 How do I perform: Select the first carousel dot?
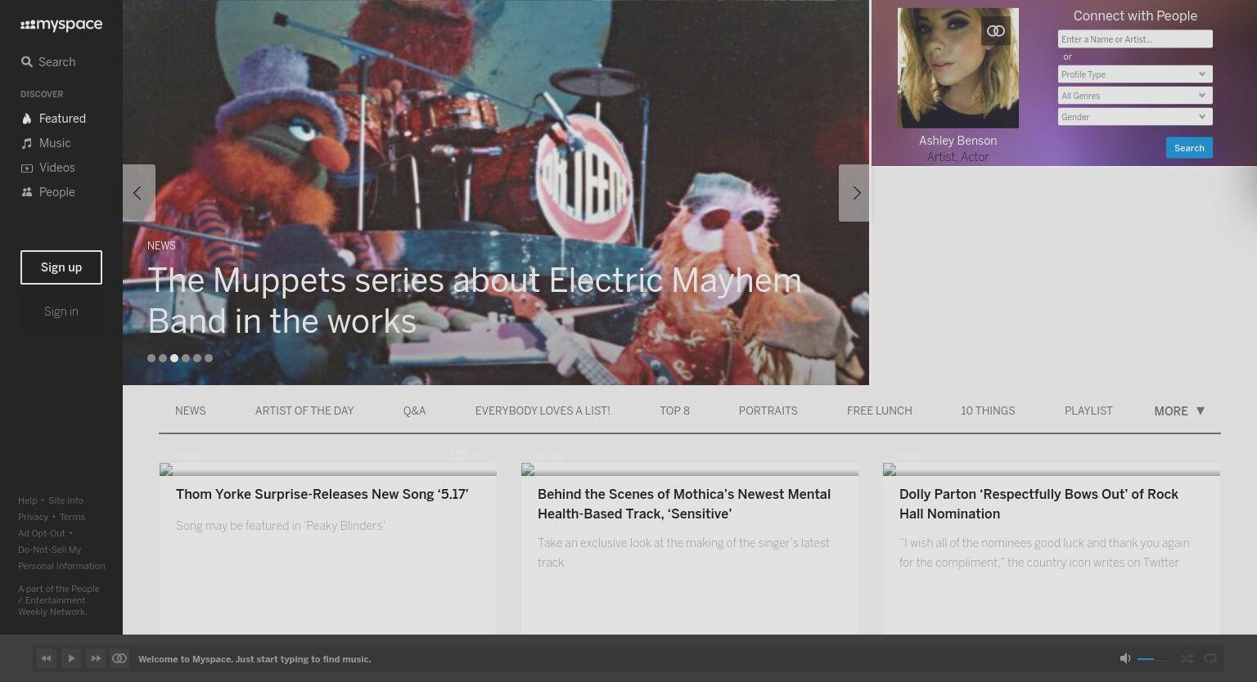[151, 358]
